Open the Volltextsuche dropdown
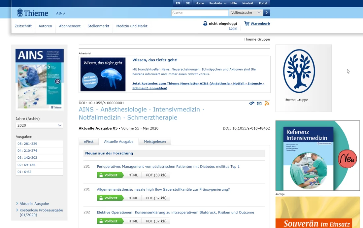The width and height of the screenshot is (363, 228). (x=246, y=13)
